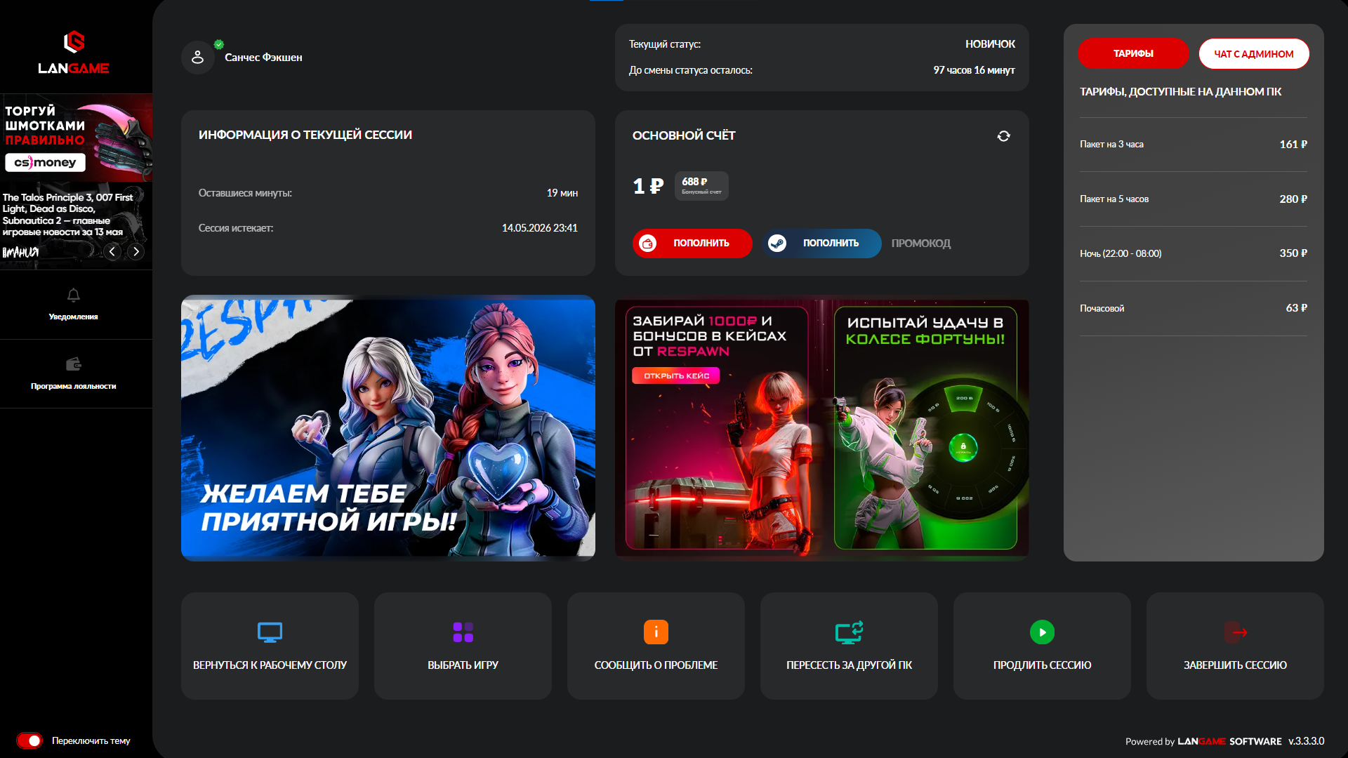Open the user profile avatar icon
Image resolution: width=1348 pixels, height=758 pixels.
click(x=198, y=58)
